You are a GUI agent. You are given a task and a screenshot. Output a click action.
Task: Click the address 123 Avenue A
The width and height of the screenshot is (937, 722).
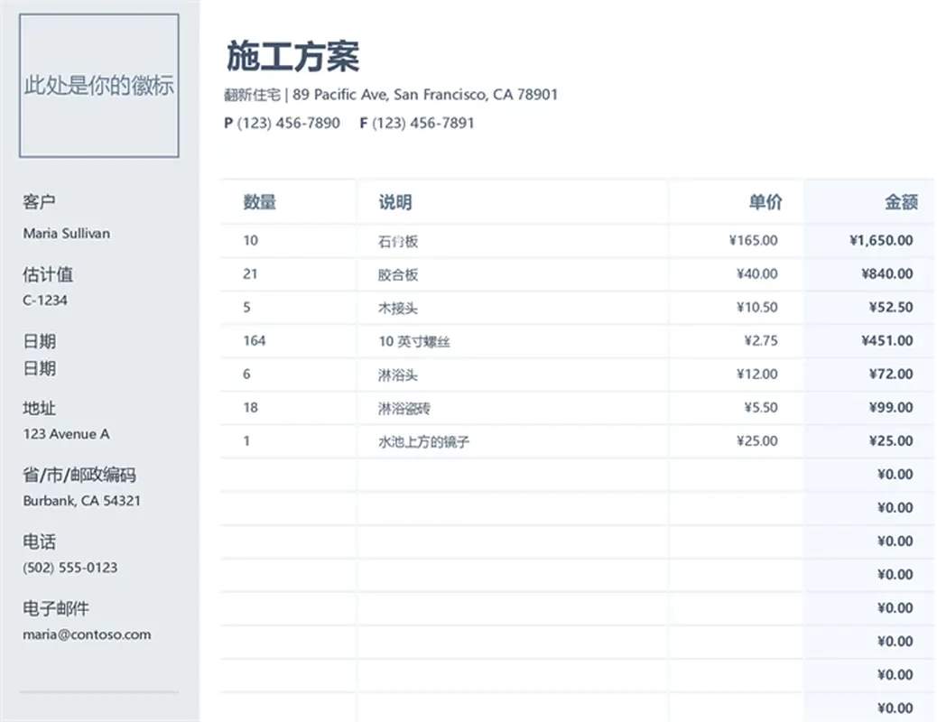click(67, 434)
